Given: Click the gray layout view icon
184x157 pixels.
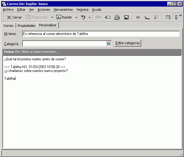Looking at the screenshot, I should pyautogui.click(x=168, y=17).
